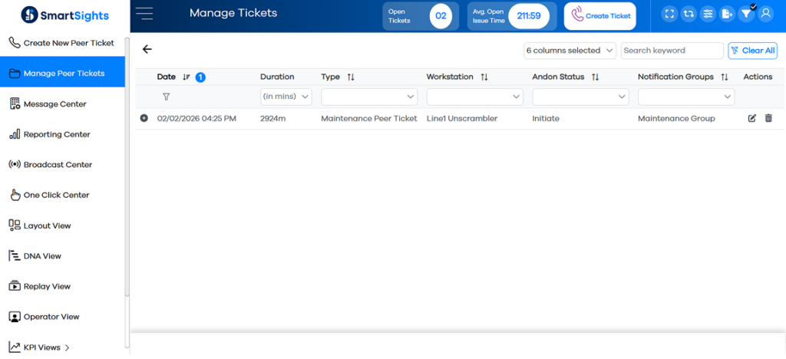
Task: Click the Search keyword field
Action: (x=672, y=51)
